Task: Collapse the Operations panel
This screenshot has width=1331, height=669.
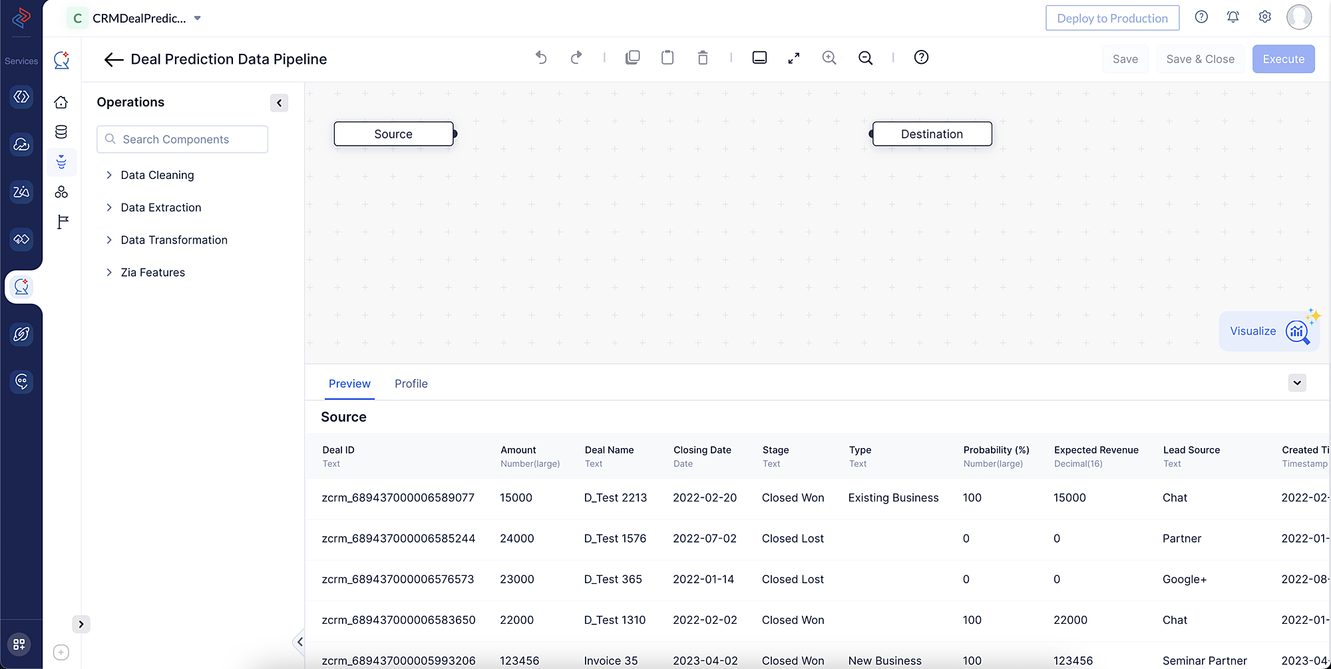Action: (280, 102)
